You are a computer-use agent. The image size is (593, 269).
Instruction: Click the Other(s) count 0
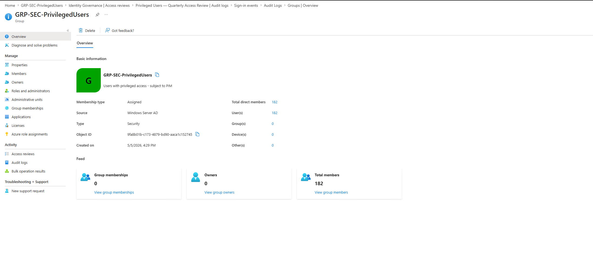point(273,145)
